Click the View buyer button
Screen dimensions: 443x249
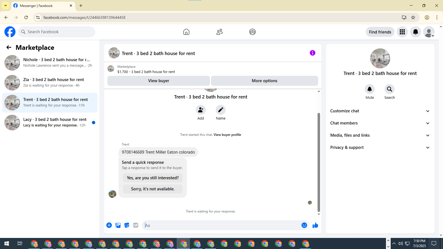click(159, 81)
